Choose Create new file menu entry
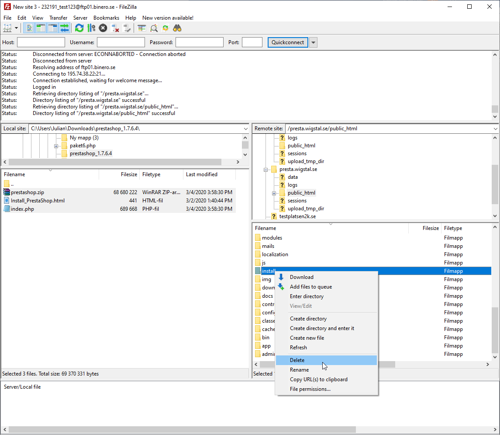Viewport: 500px width, 435px height. pos(327,338)
